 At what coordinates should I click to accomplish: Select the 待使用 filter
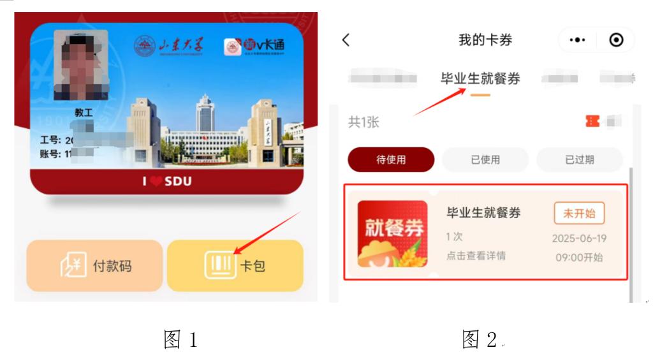click(x=391, y=159)
